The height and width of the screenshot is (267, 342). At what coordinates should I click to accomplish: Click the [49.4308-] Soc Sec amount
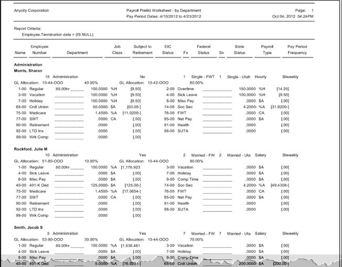(280, 185)
